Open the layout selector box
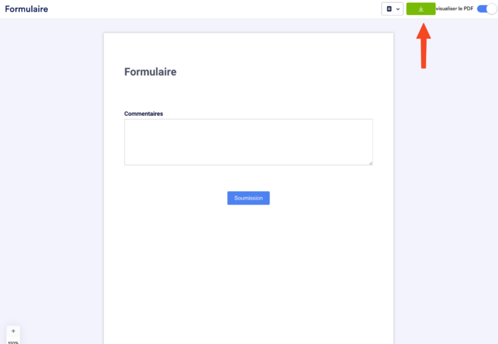This screenshot has height=344, width=498. tap(392, 9)
